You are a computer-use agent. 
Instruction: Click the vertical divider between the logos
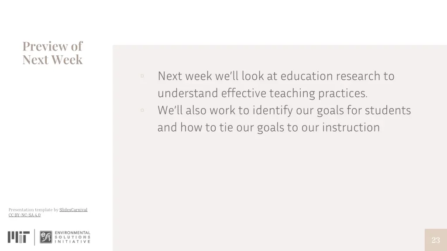click(x=34, y=237)
